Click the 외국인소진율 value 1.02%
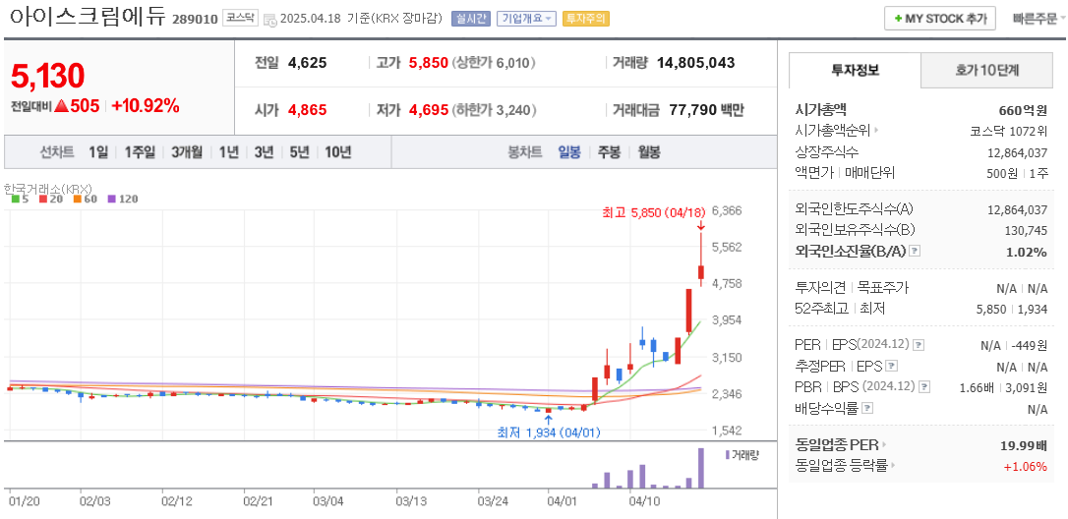The height and width of the screenshot is (519, 1068). tap(1027, 252)
